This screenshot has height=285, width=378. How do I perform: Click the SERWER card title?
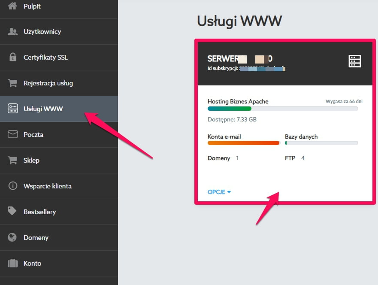click(240, 59)
